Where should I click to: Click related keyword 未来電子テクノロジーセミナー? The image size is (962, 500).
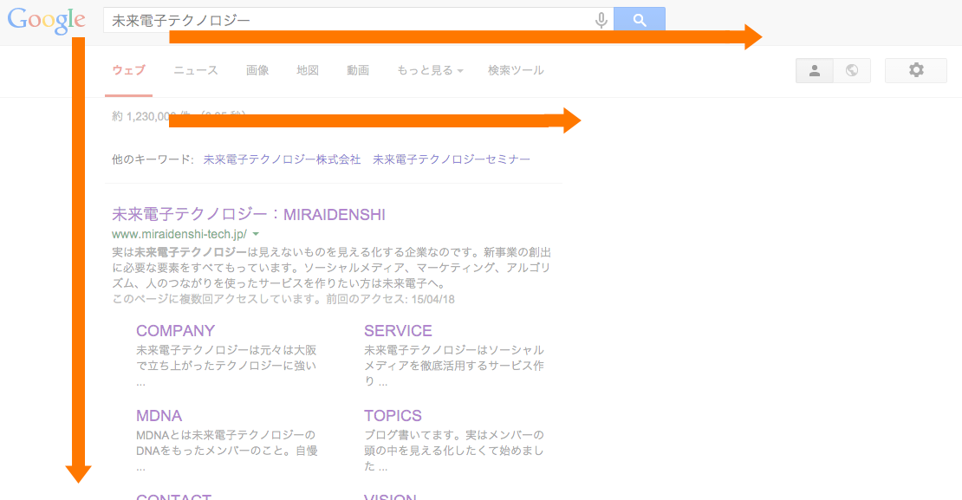pos(452,159)
